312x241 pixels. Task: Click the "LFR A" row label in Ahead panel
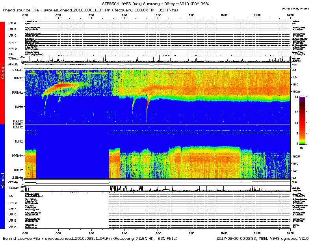click(x=12, y=24)
